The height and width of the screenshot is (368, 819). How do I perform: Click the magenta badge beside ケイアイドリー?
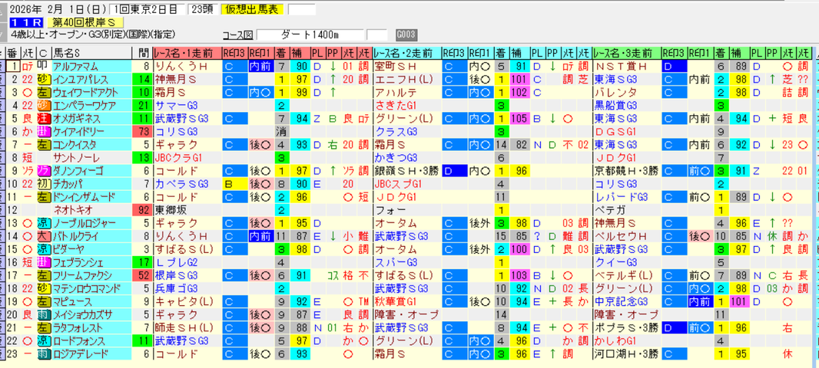(43, 131)
